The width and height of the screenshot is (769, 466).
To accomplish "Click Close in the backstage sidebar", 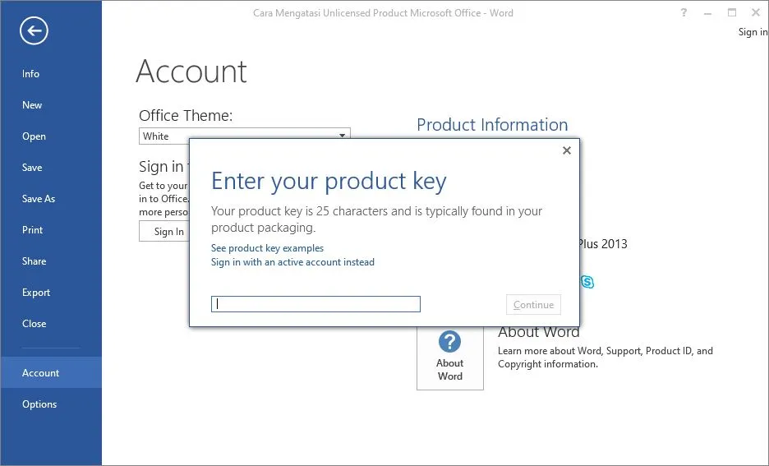I will coord(34,324).
